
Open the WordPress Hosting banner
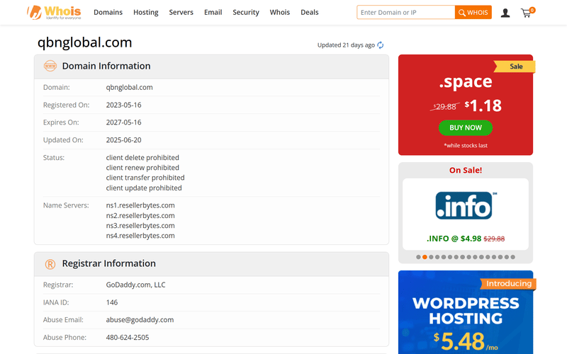tap(466, 312)
